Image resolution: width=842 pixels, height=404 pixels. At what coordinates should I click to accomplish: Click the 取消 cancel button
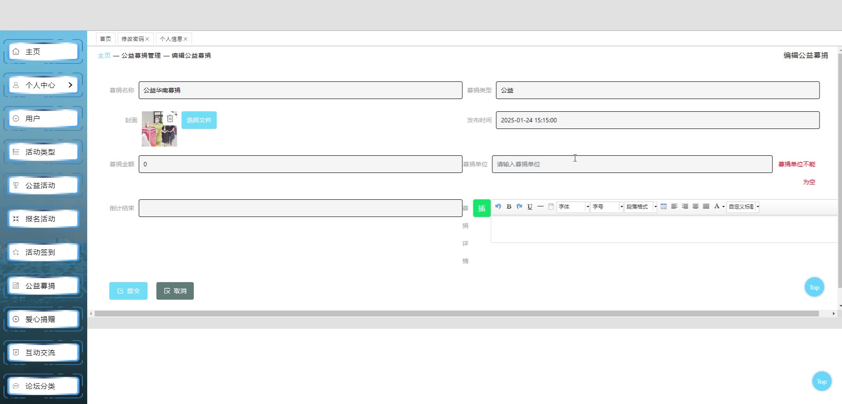[175, 291]
